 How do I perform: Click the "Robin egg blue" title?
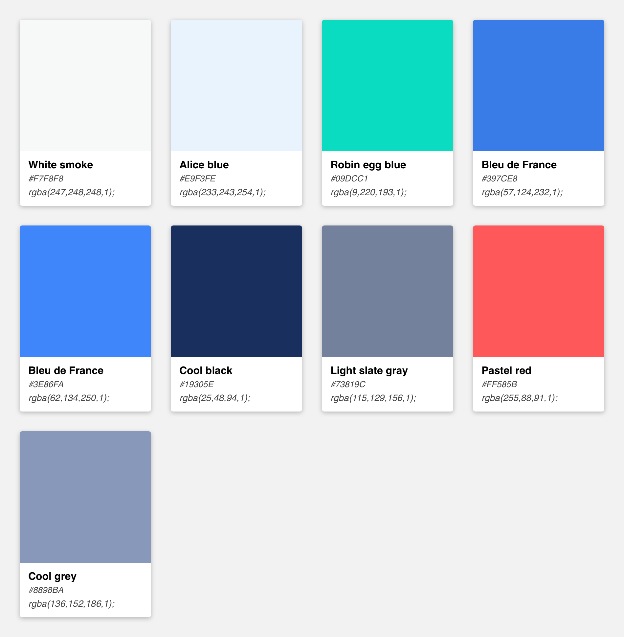click(368, 165)
